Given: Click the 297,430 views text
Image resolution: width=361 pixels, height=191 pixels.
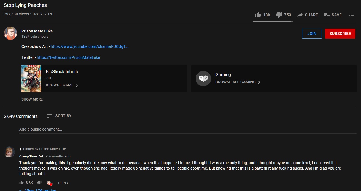Looking at the screenshot, I should [x=16, y=14].
